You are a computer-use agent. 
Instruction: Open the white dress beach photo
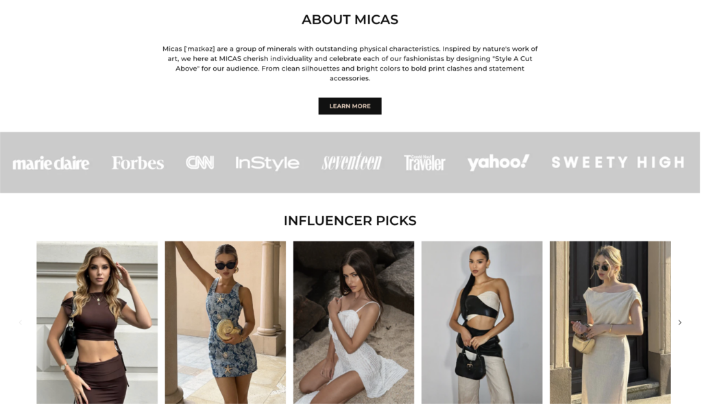[x=354, y=322]
